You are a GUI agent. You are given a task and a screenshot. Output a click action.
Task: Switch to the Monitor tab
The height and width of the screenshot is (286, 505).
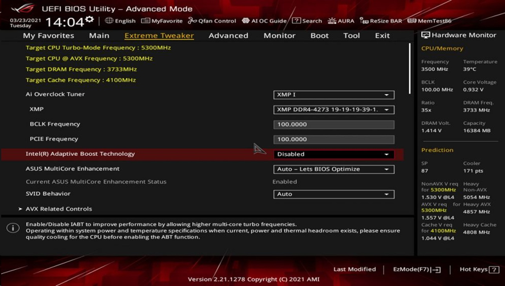click(279, 36)
